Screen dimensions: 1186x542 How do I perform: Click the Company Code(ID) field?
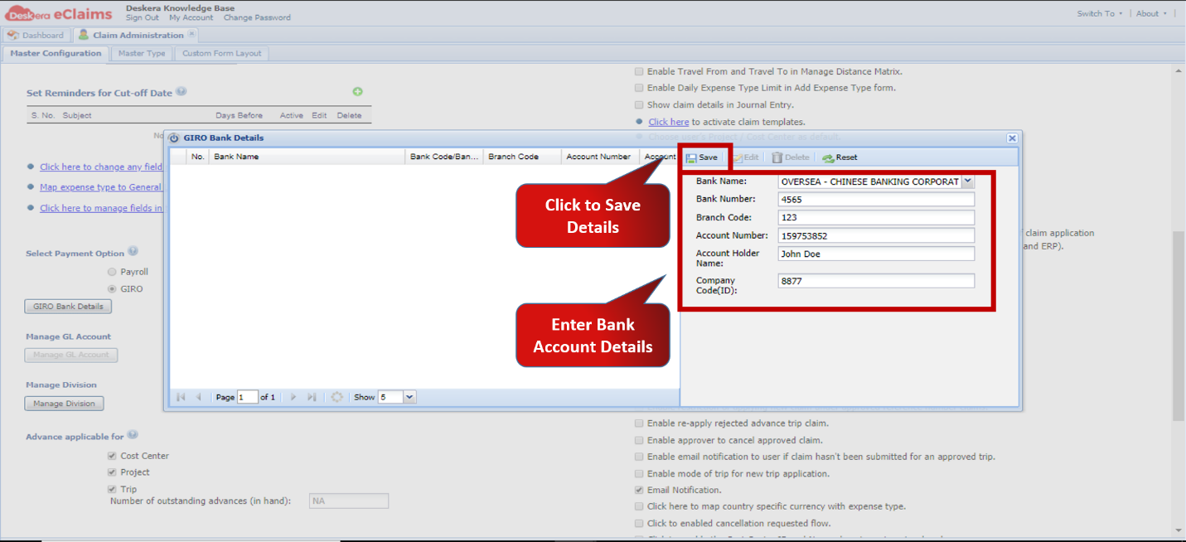click(877, 282)
